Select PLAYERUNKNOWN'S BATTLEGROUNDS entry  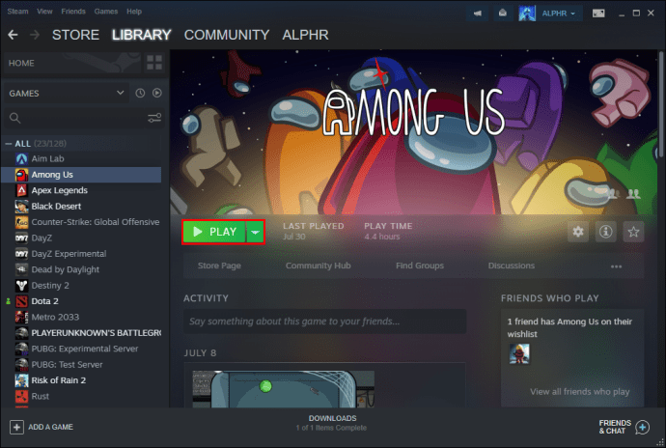(x=81, y=333)
